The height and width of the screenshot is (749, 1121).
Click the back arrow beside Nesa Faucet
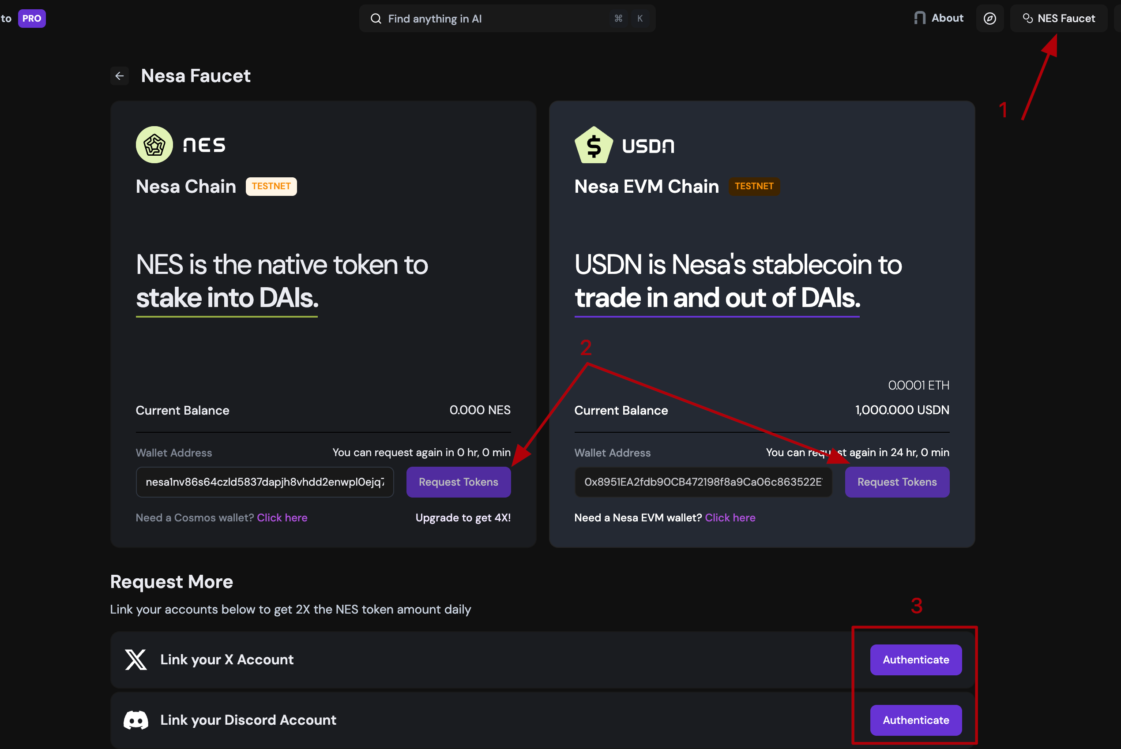(120, 76)
